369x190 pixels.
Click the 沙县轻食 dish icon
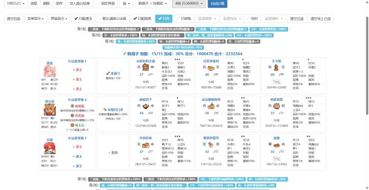pos(146,144)
